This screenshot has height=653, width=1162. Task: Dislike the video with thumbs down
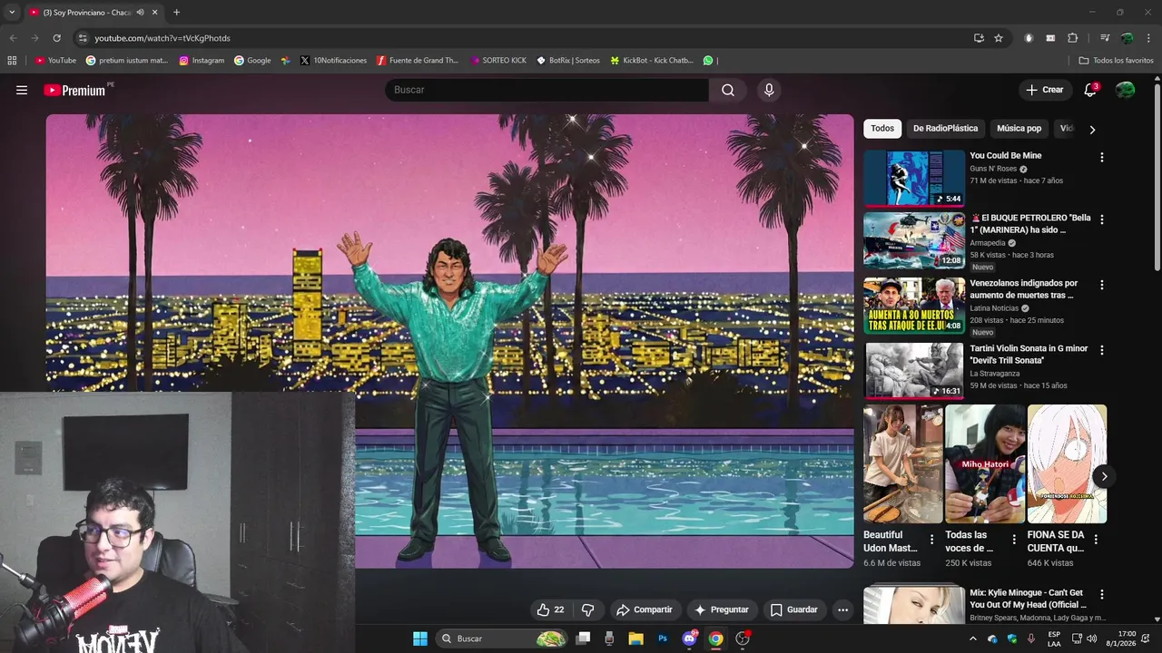coord(587,609)
